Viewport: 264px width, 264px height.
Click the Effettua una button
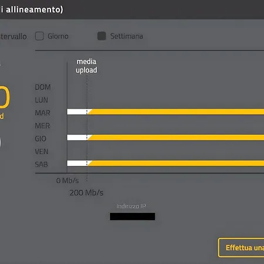tap(241, 248)
